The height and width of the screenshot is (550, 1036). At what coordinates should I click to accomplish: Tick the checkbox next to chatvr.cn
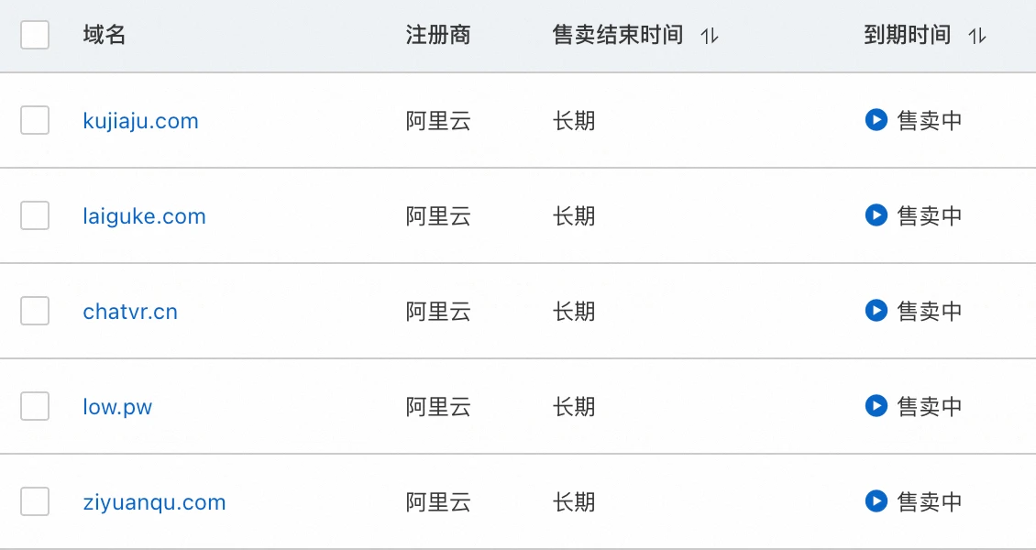click(35, 311)
